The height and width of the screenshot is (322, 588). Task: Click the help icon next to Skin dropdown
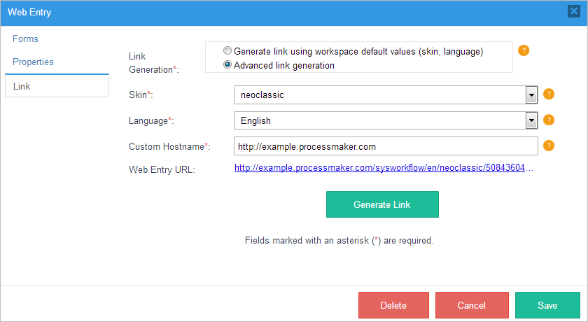(x=549, y=94)
